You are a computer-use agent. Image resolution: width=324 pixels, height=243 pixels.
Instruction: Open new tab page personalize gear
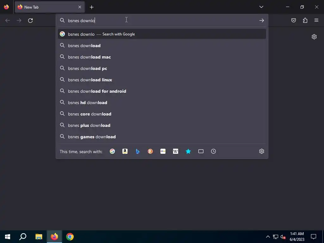314,37
